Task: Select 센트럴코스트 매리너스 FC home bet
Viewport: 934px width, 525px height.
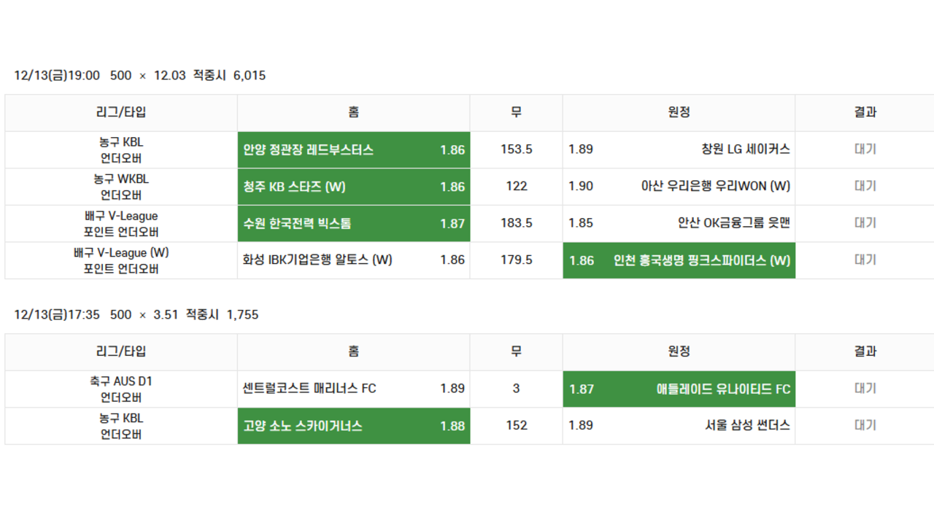Action: point(354,389)
